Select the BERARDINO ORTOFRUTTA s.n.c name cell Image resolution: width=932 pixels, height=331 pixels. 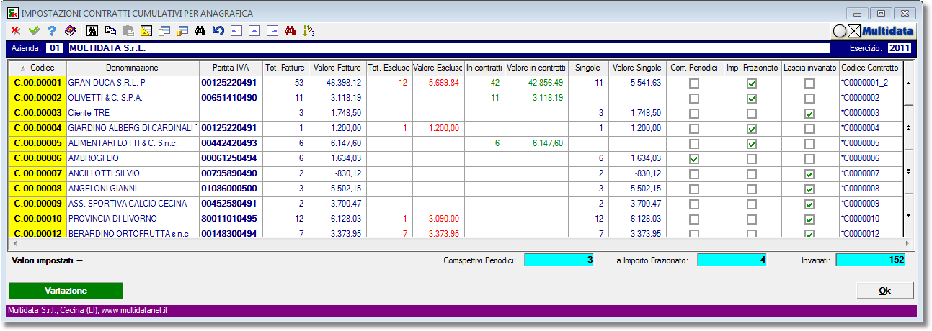click(x=133, y=233)
